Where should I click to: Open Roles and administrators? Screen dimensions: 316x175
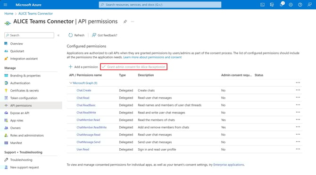point(27,135)
